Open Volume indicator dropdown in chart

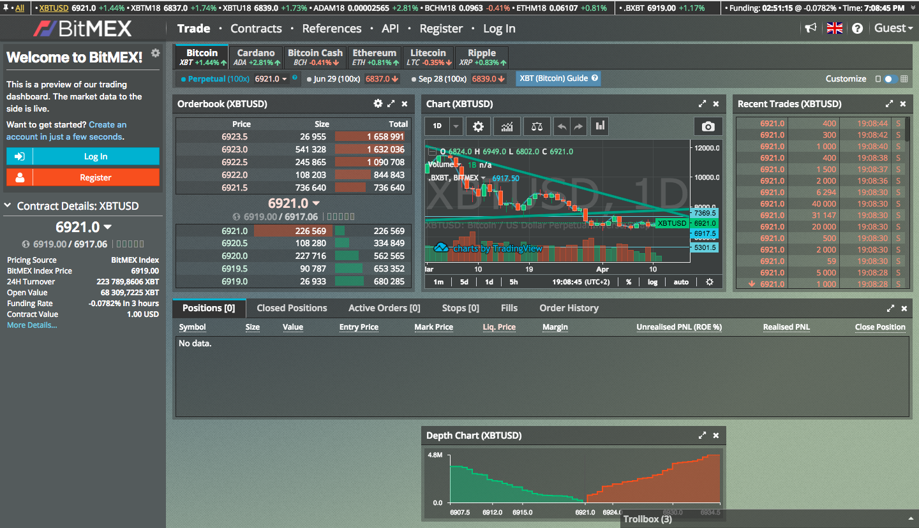pyautogui.click(x=458, y=165)
